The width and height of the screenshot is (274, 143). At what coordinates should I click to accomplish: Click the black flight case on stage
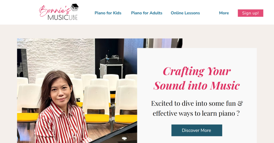pyautogui.click(x=111, y=68)
